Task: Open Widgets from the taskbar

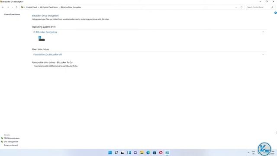Action: tap(129, 153)
